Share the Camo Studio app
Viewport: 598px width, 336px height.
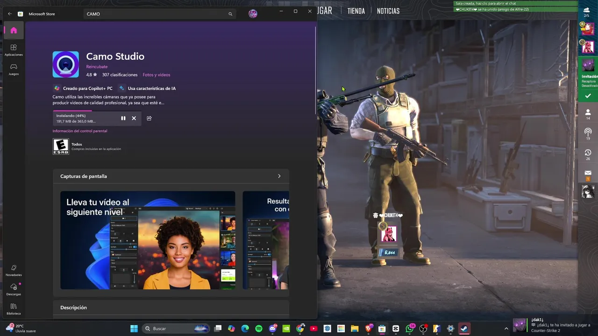(x=149, y=118)
